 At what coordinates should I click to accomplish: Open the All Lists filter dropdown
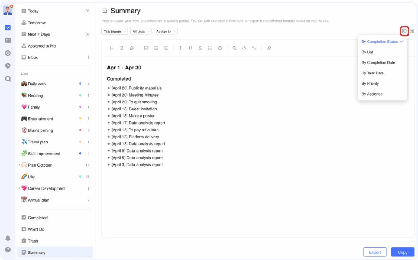point(141,32)
